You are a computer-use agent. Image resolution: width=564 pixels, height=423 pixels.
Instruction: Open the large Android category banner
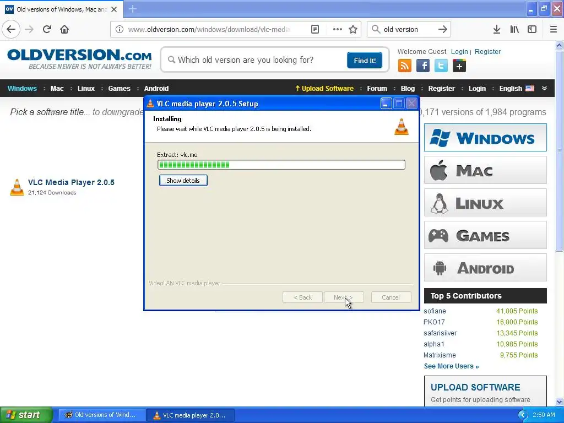pos(485,268)
